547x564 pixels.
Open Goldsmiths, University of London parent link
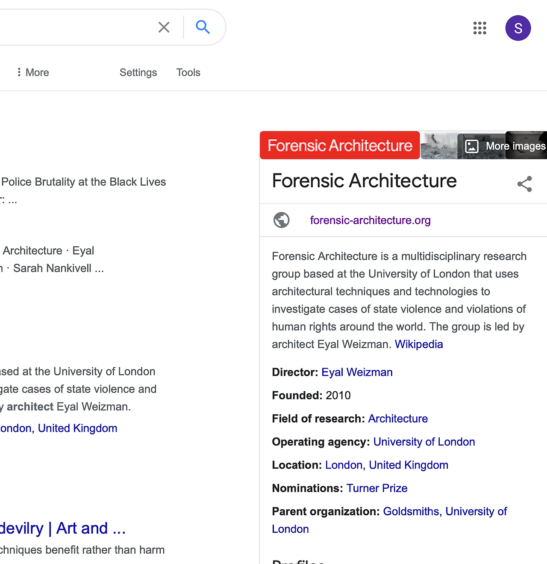(444, 511)
